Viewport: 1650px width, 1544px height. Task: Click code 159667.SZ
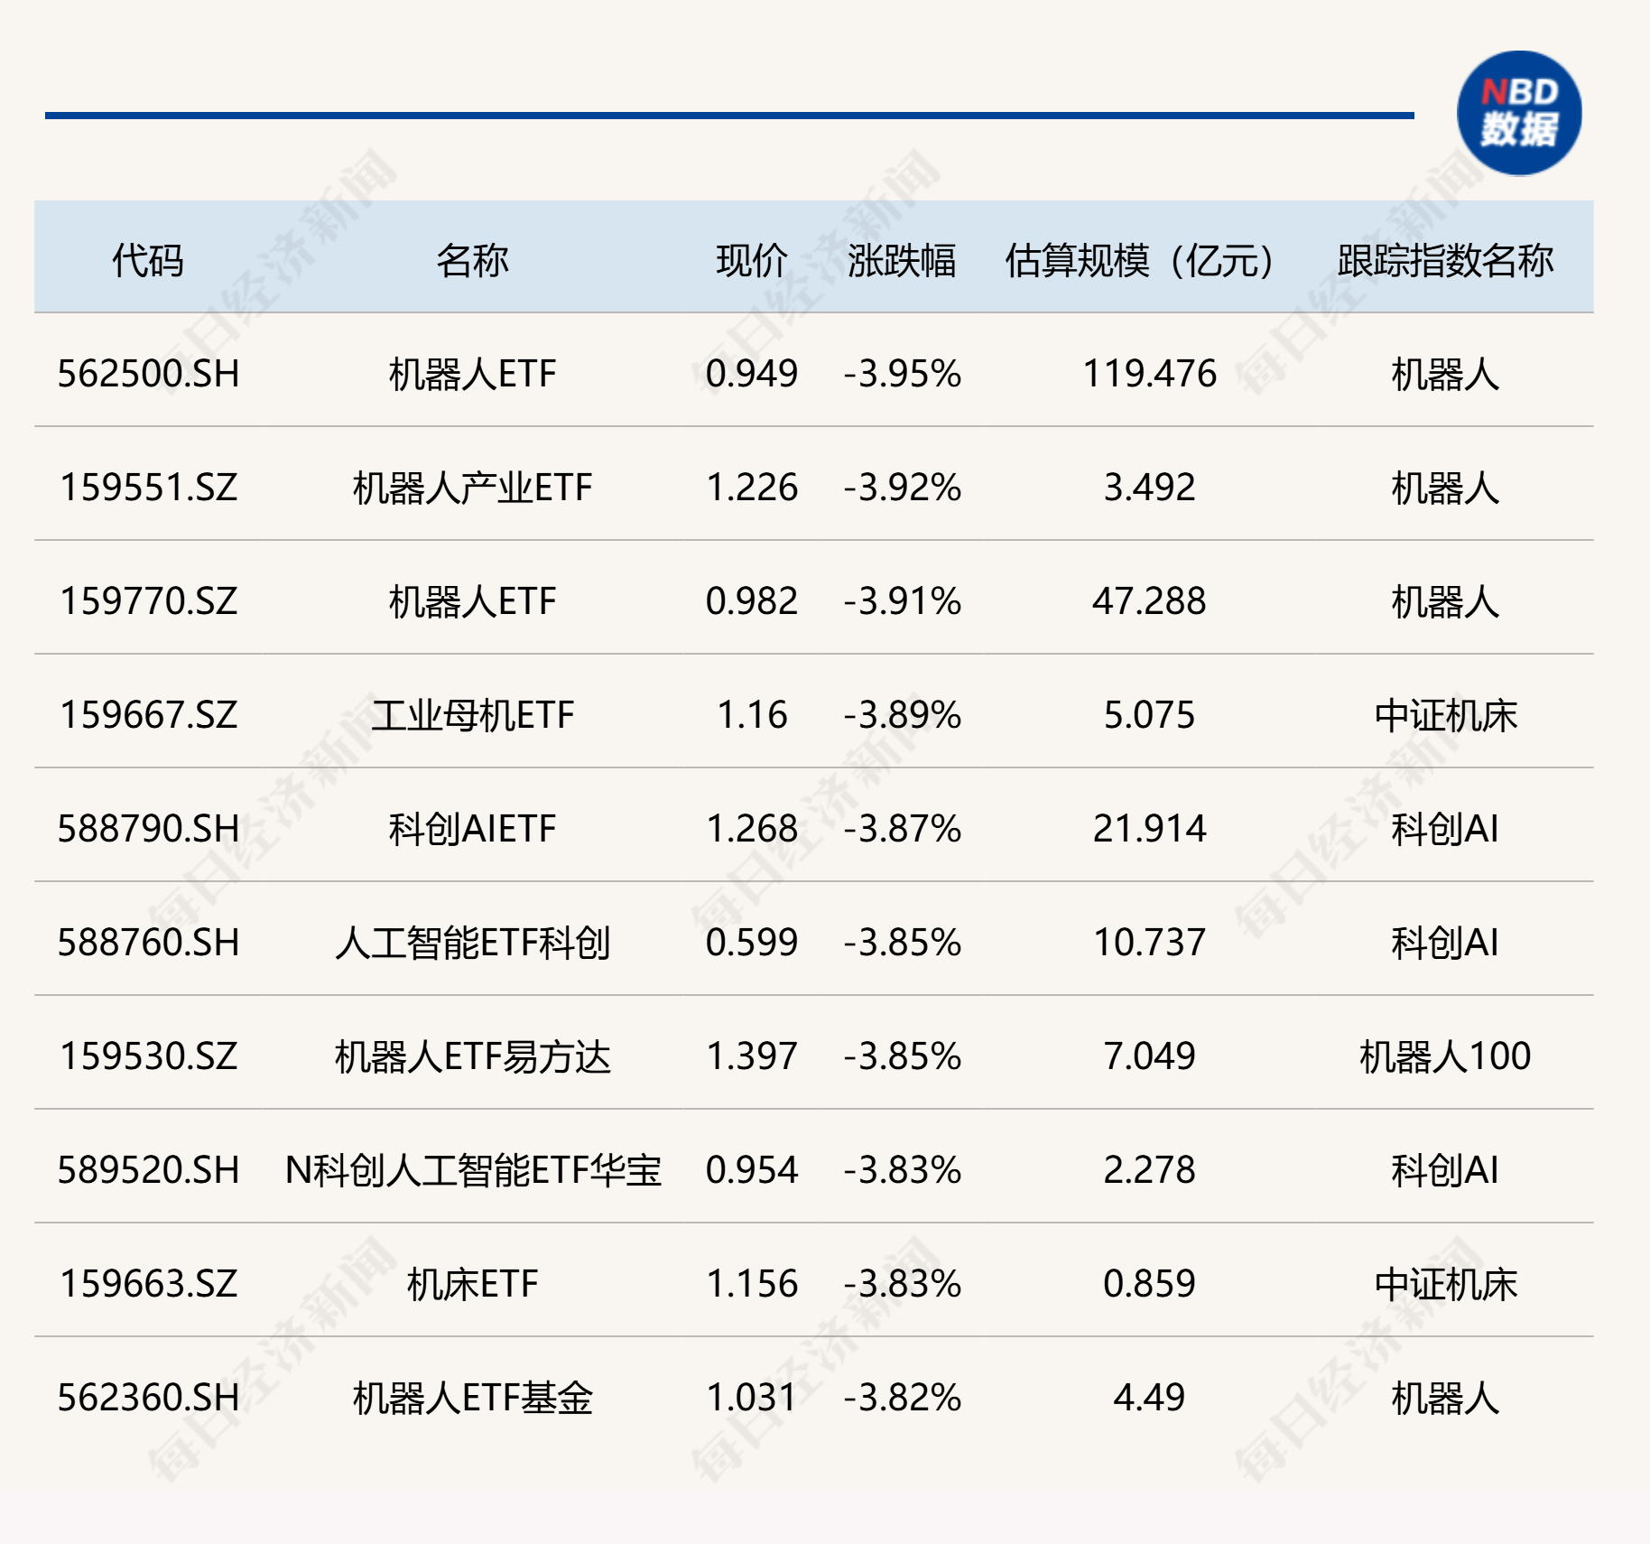[148, 715]
